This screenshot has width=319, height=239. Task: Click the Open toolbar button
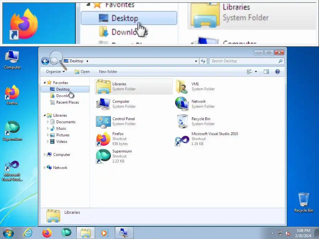82,72
